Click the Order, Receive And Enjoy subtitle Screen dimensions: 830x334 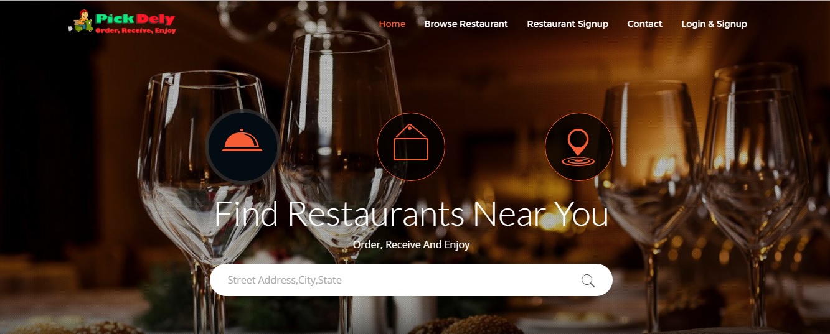(x=411, y=244)
